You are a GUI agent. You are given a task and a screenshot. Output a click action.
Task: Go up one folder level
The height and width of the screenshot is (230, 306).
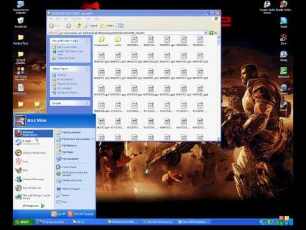click(79, 26)
